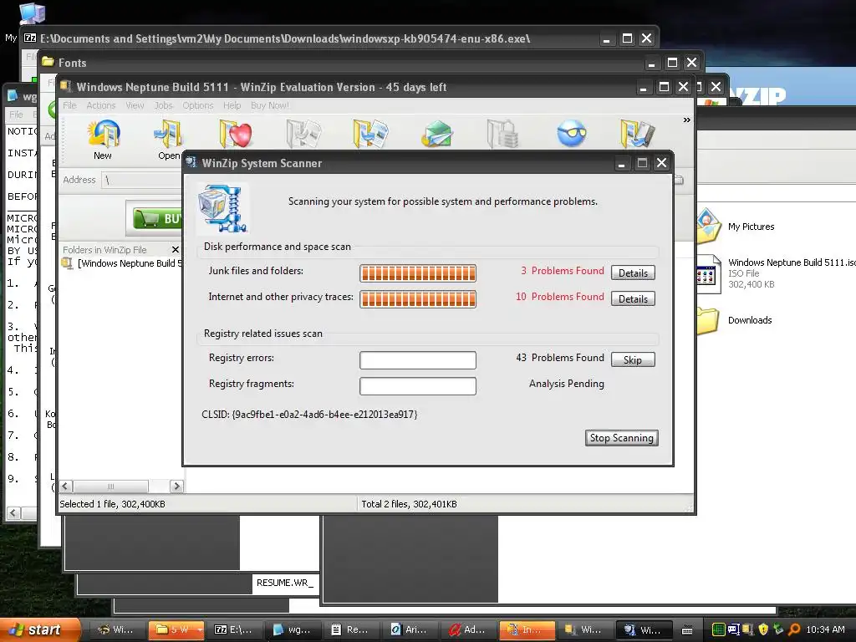856x642 pixels.
Task: Click the RESUME.WR_ file name
Action: (x=285, y=583)
